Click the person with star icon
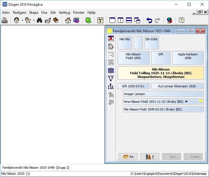Viewport: 209px width, 177px height. click(x=28, y=20)
